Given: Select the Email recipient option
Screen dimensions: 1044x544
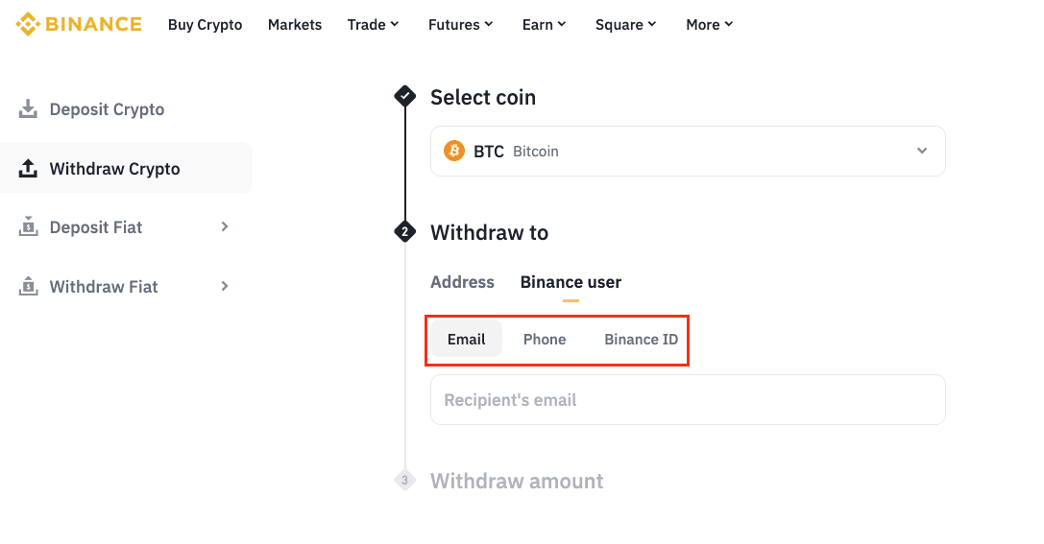Looking at the screenshot, I should [x=466, y=340].
